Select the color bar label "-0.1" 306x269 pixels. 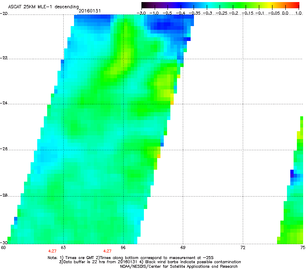(259, 13)
